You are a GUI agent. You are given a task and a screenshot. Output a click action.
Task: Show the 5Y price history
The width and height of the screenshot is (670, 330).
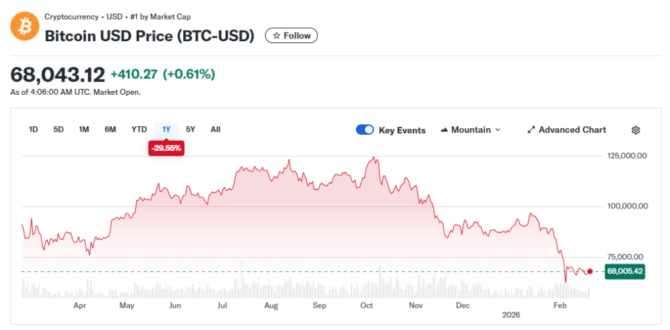[190, 129]
